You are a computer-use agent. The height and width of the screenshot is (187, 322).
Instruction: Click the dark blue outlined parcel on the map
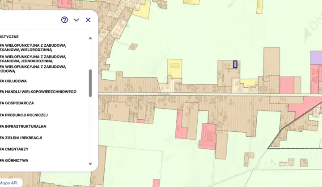click(x=235, y=64)
